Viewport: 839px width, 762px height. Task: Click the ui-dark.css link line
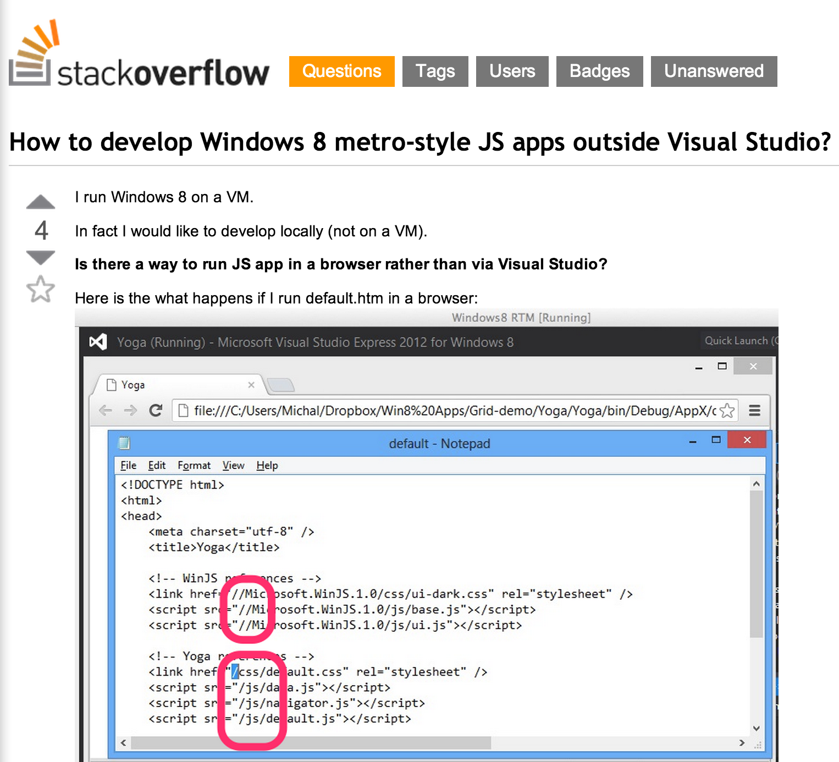[390, 594]
